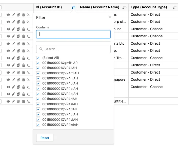
Task: Click the copy icon in the 'rts Ltd' row
Action: [18, 44]
